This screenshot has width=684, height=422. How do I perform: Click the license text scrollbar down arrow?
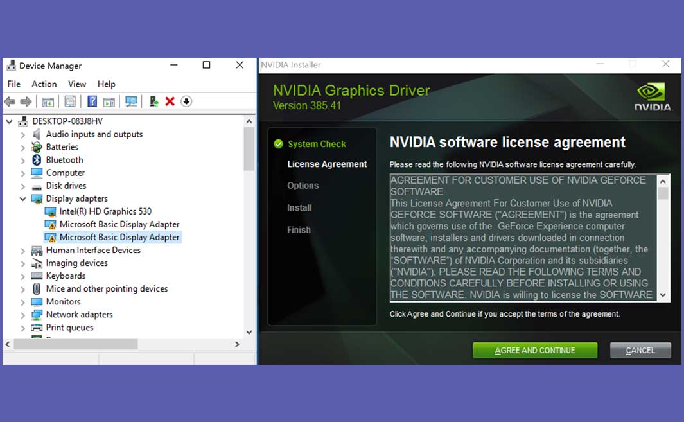[663, 295]
